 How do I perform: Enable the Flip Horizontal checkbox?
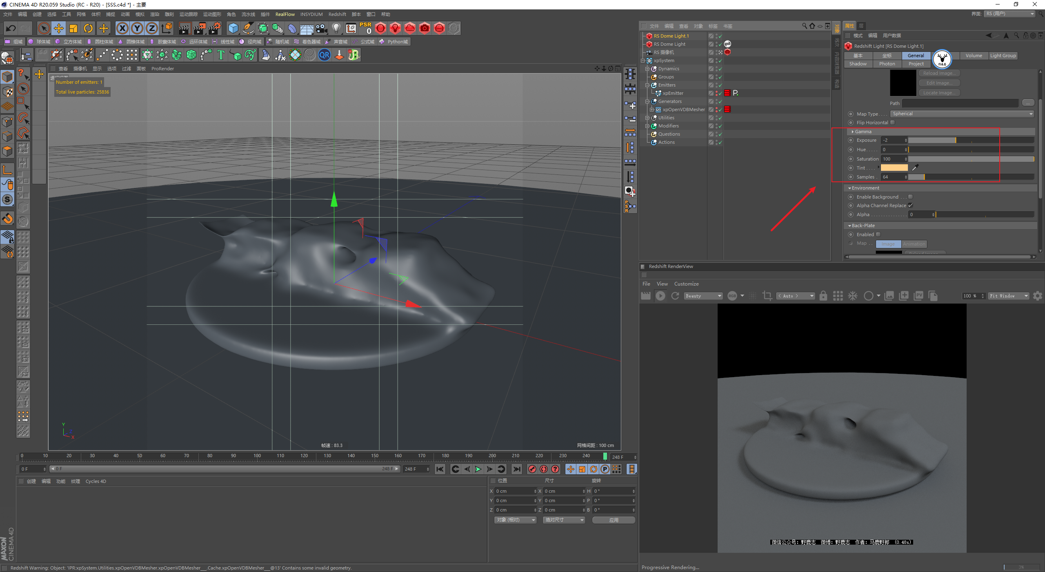point(893,123)
